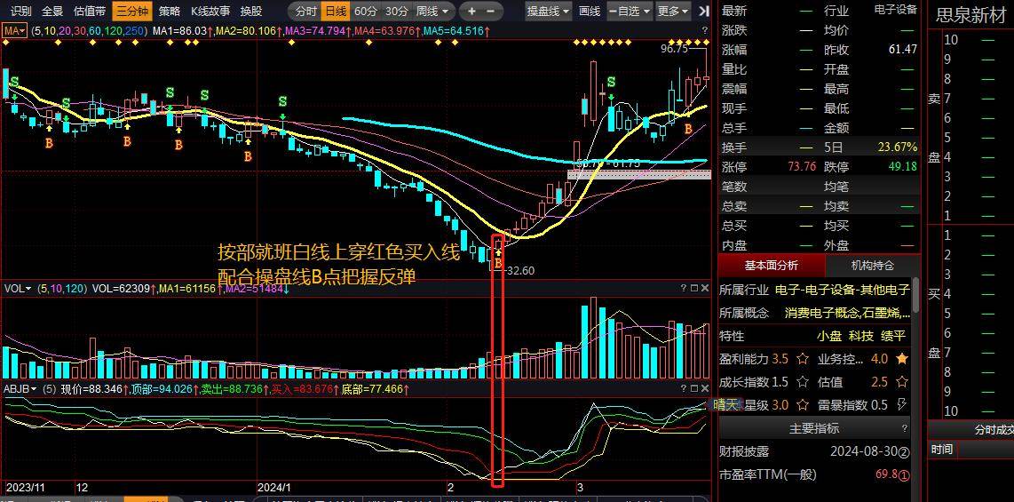Open the 识别 menu
Image resolution: width=1014 pixels, height=502 pixels.
(20, 11)
